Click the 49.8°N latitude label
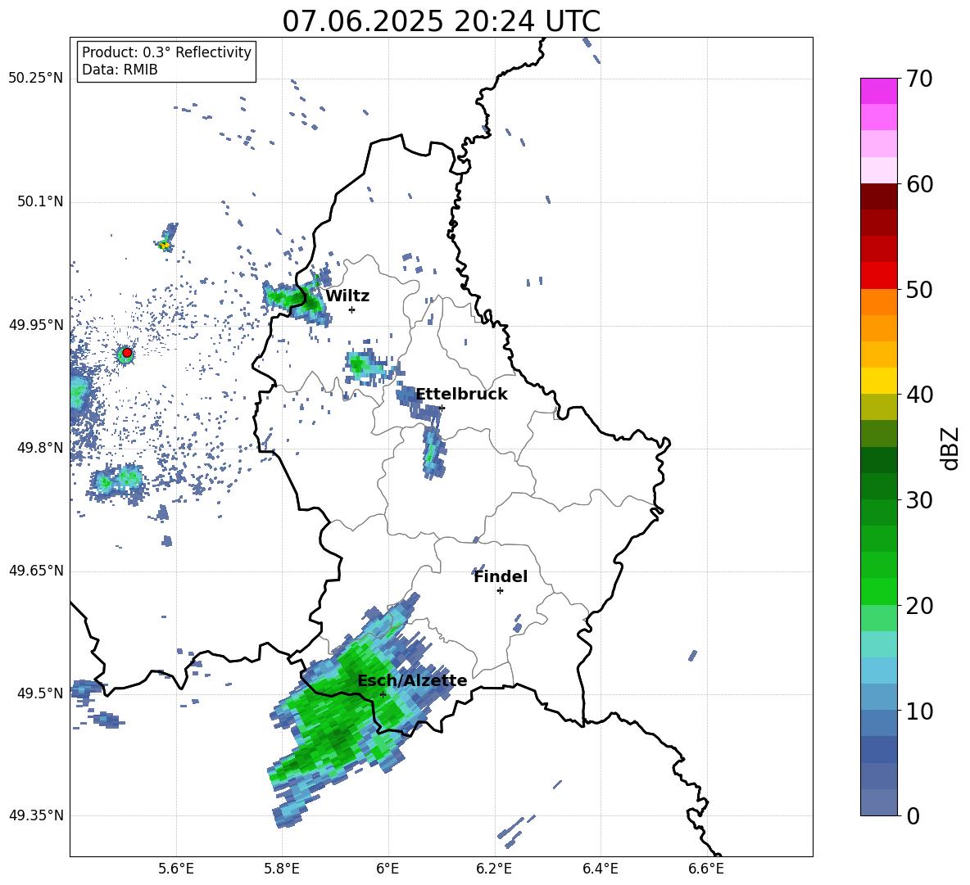Image resolution: width=970 pixels, height=885 pixels. tap(40, 448)
